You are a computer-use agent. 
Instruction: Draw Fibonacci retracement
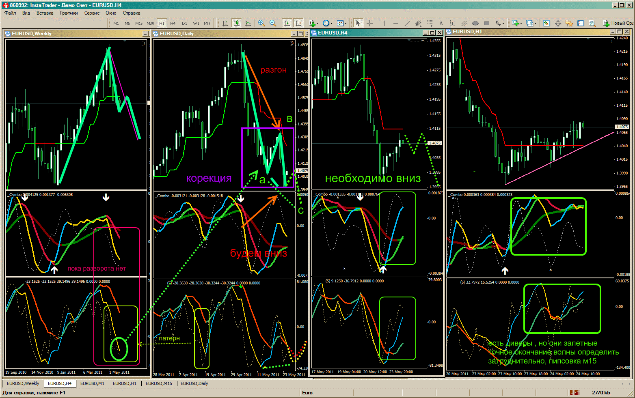pos(430,23)
